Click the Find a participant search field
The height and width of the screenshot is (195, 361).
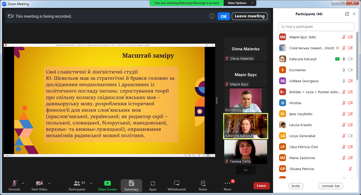[x=316, y=27]
